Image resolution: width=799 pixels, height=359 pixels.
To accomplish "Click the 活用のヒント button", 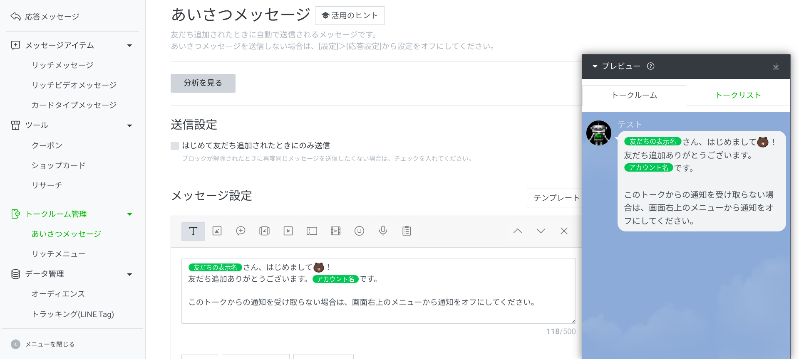I will [350, 15].
